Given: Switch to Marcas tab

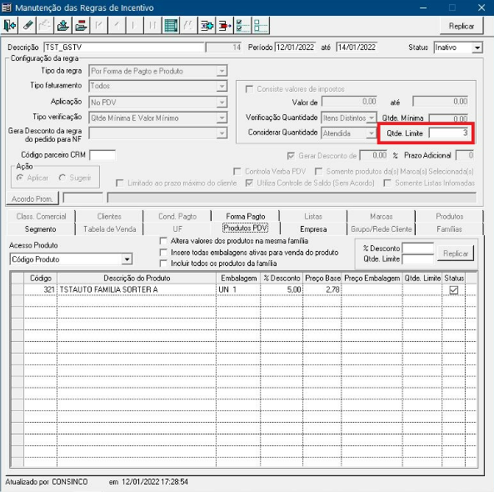Looking at the screenshot, I should pos(382,216).
